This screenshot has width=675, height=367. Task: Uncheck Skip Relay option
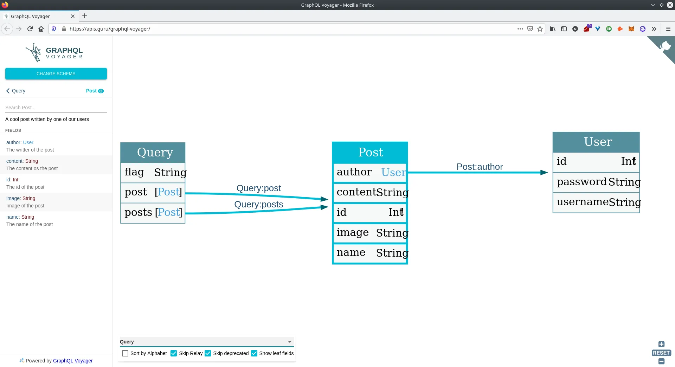click(174, 353)
